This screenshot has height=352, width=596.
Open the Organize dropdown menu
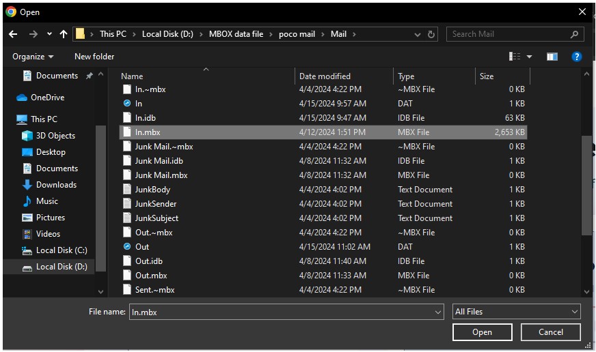point(33,57)
